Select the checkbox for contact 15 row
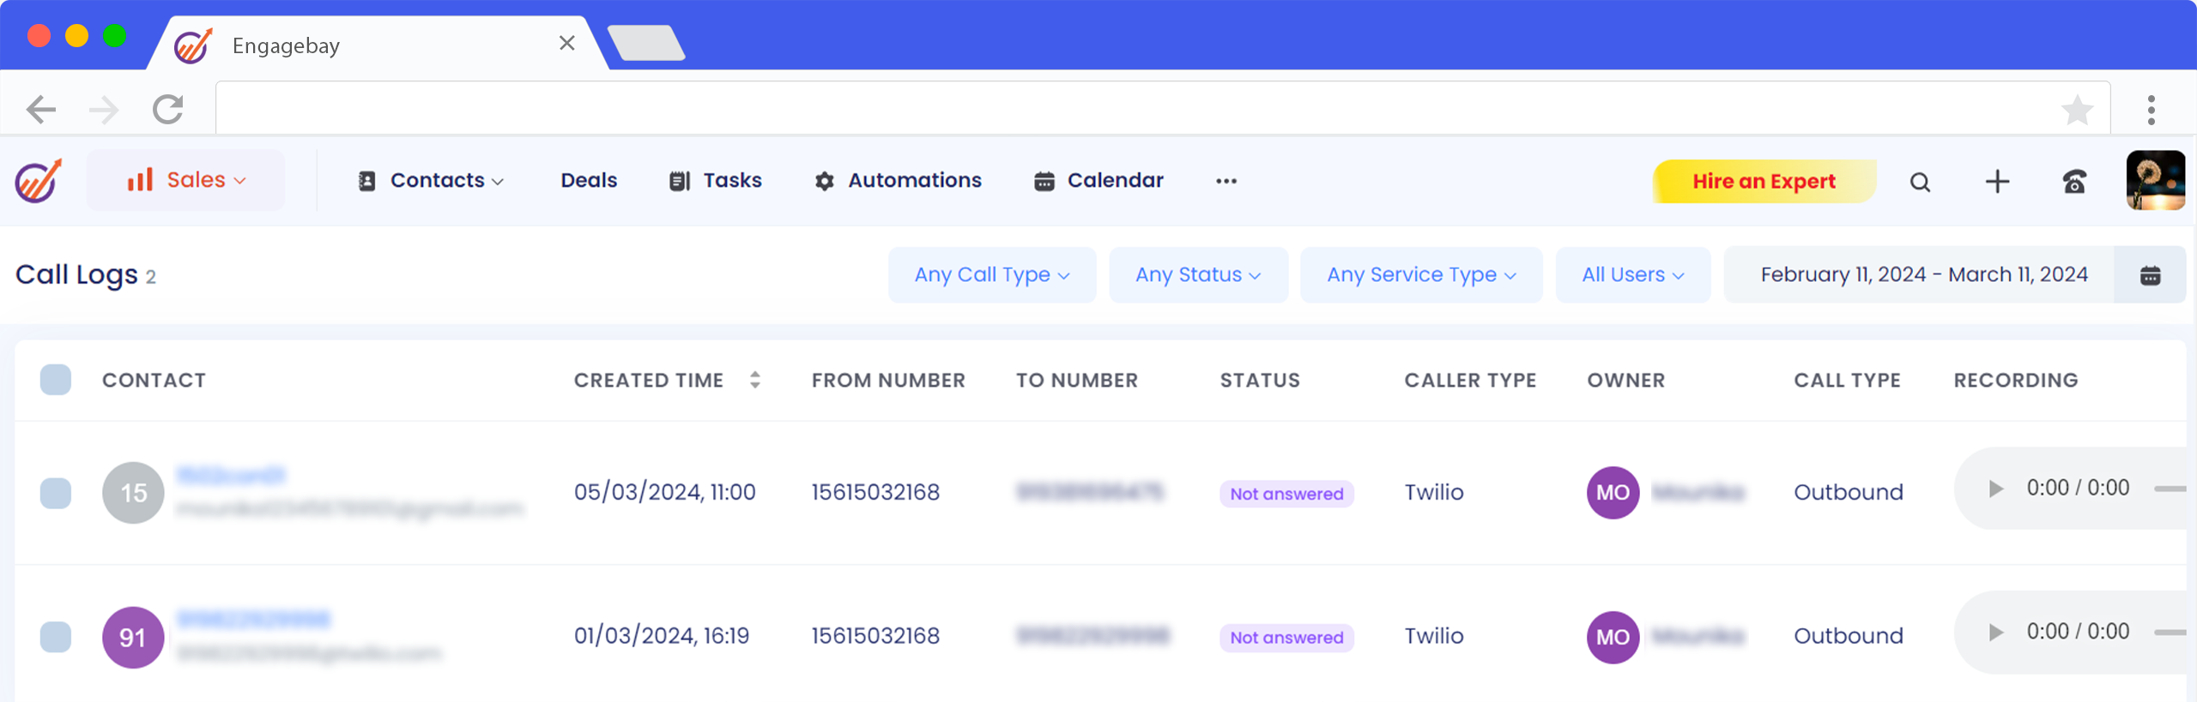 tap(56, 493)
